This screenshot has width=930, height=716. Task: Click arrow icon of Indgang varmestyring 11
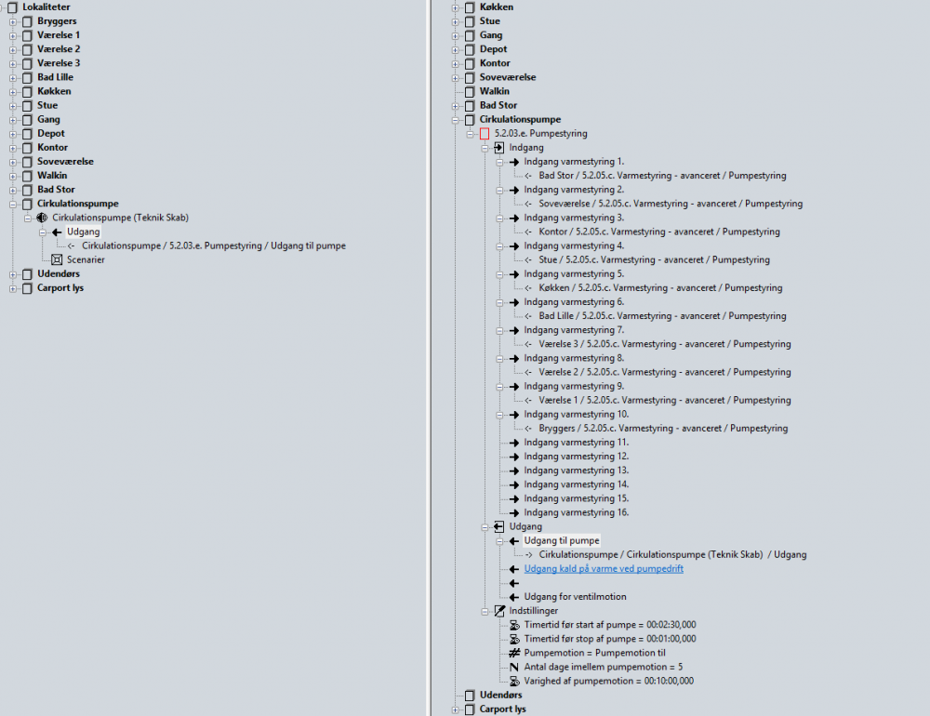(x=514, y=443)
